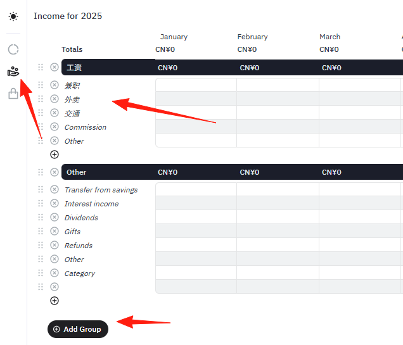The image size is (403, 345).
Task: Click the March CN¥0 in Other group header
Action: 331,172
